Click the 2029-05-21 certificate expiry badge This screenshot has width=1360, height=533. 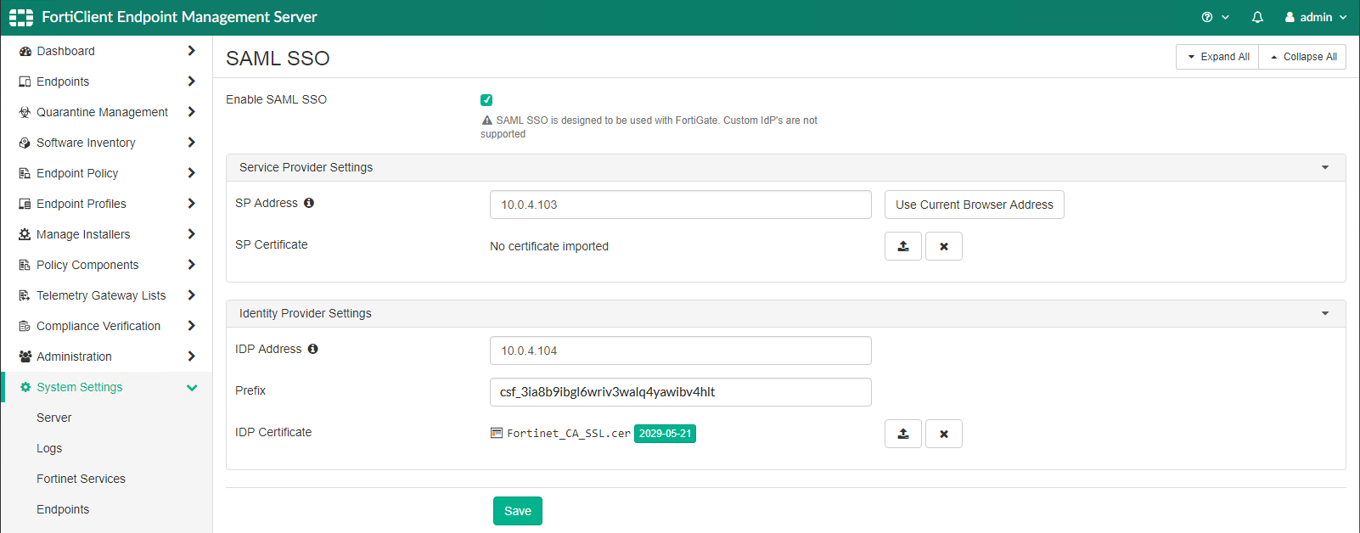tap(666, 434)
